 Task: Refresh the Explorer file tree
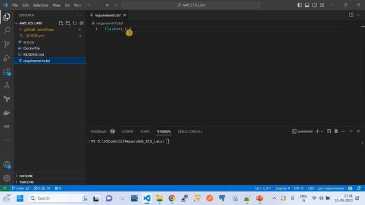[75, 23]
